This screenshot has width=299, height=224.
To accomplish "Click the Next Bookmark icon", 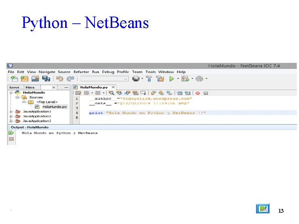I will [x=161, y=93].
